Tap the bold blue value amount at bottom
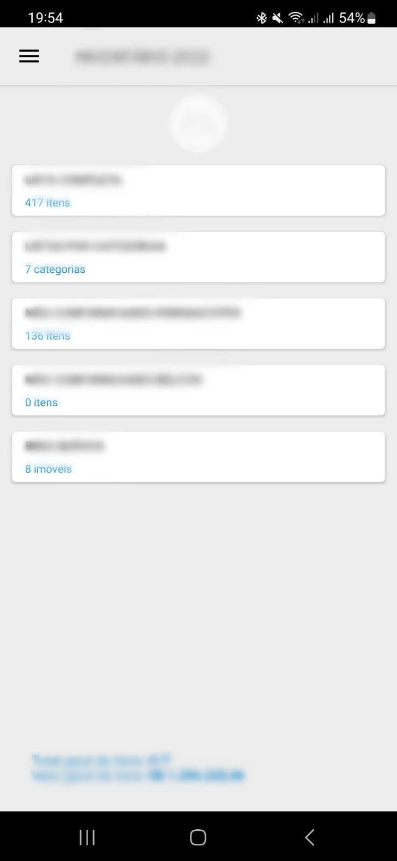The image size is (397, 861). (196, 775)
